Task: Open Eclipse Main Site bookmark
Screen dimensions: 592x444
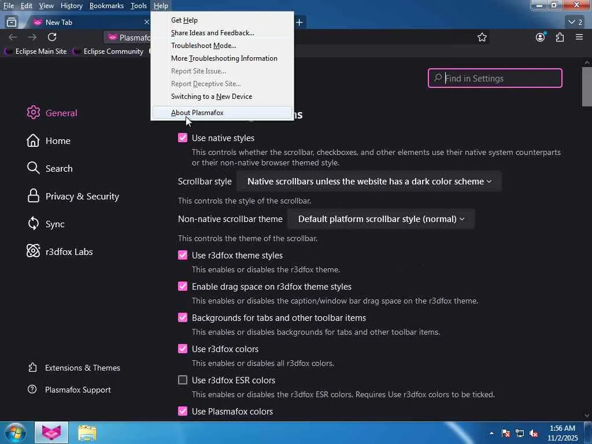Action: (x=35, y=51)
